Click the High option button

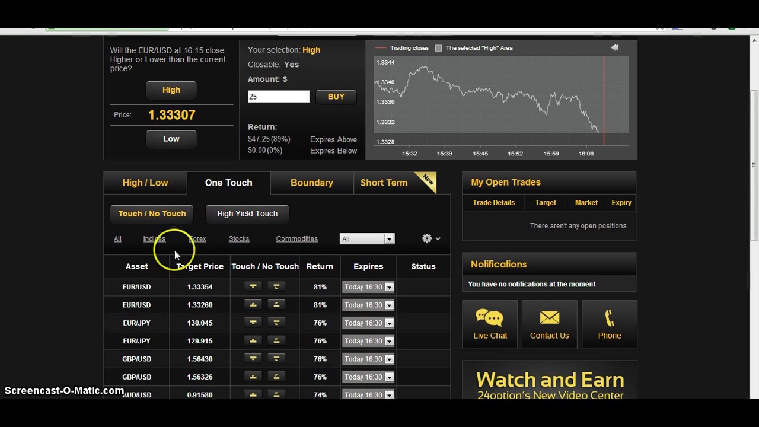171,90
